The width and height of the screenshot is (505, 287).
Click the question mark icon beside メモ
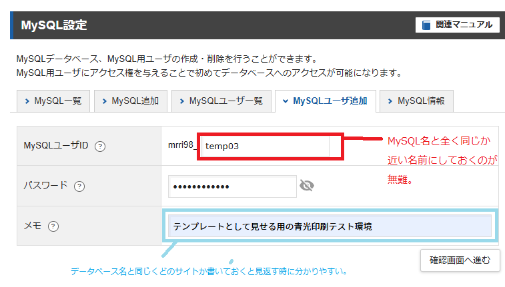[x=53, y=226]
